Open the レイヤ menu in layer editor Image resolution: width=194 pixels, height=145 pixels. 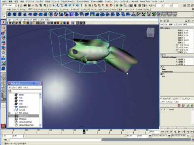(x=162, y=102)
